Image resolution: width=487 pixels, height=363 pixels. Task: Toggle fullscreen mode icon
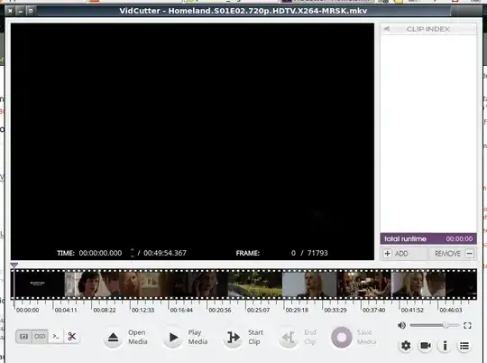coord(467,325)
